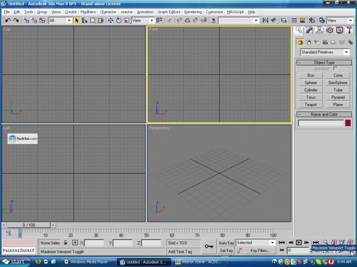Viewport: 357px width, 267px height.
Task: Toggle the AutoGrid checkbox
Action: [x=335, y=68]
